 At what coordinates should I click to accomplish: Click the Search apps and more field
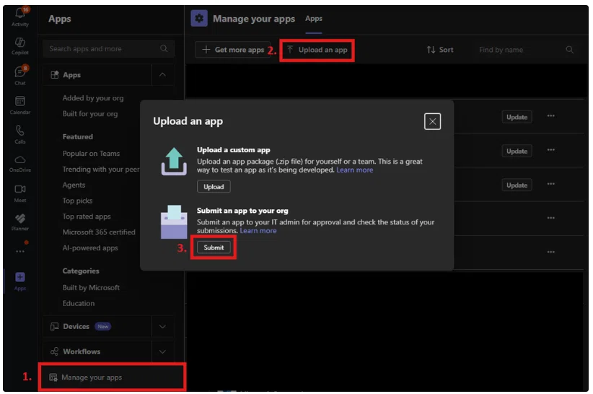(x=109, y=49)
